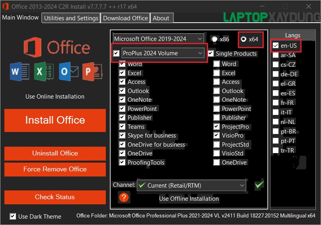Uncheck the Teams checkbox
Image resolution: width=321 pixels, height=225 pixels.
pyautogui.click(x=122, y=127)
